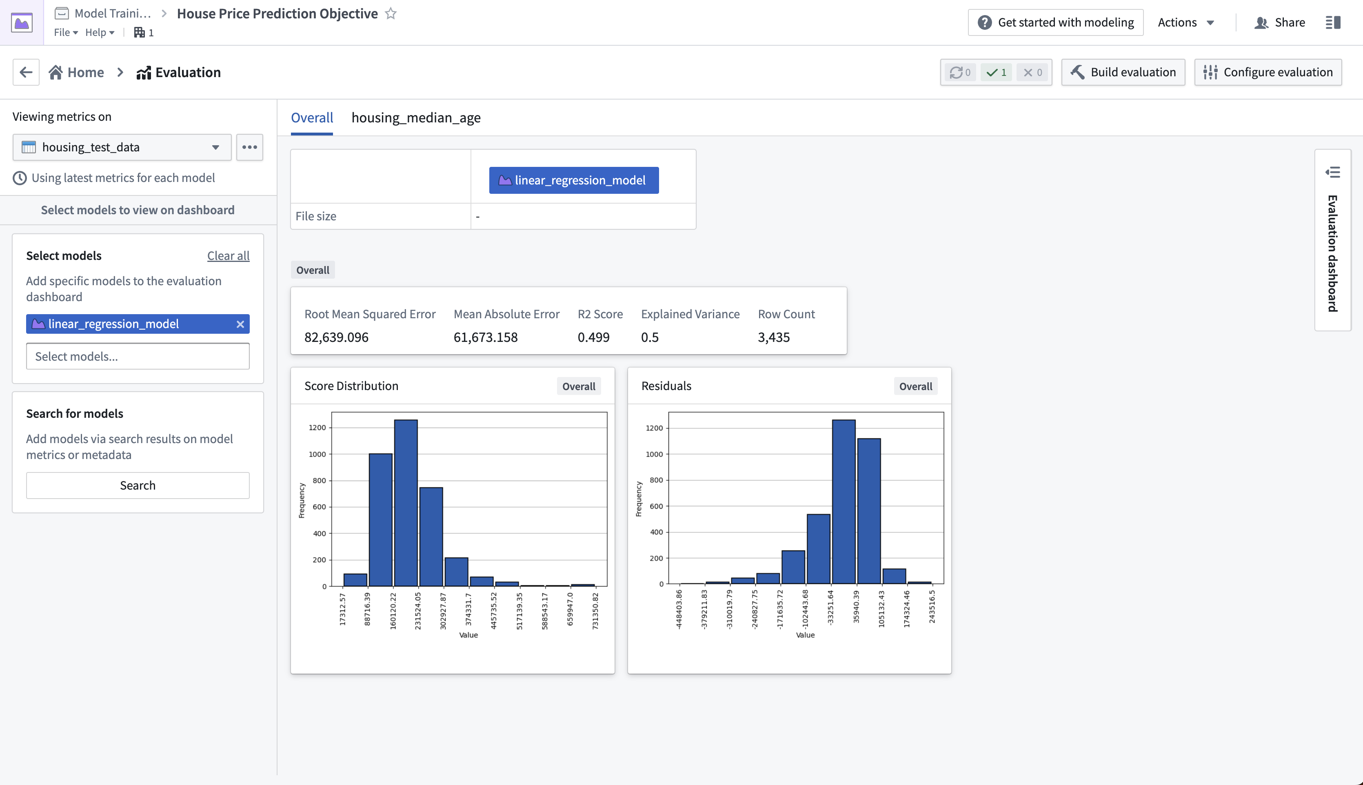1363x785 pixels.
Task: Click the back arrow button
Action: (x=26, y=72)
